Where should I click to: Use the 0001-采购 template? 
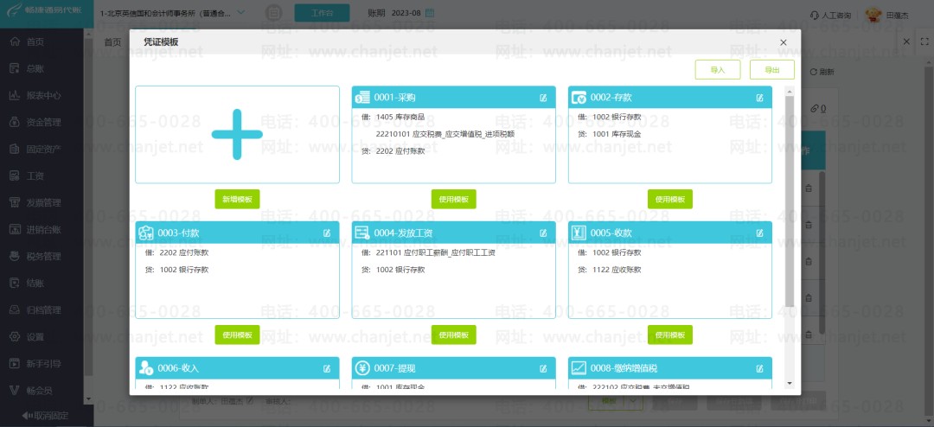(454, 199)
